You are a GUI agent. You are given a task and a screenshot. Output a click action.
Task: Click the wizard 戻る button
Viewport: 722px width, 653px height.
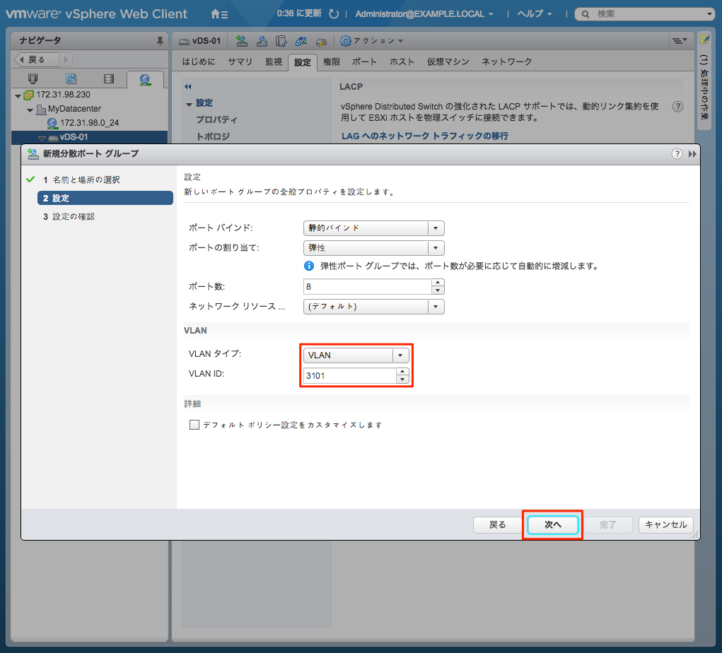click(x=497, y=524)
